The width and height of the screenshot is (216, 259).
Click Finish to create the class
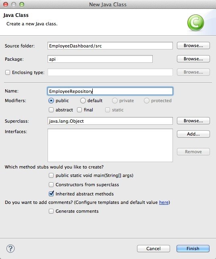pos(193,249)
